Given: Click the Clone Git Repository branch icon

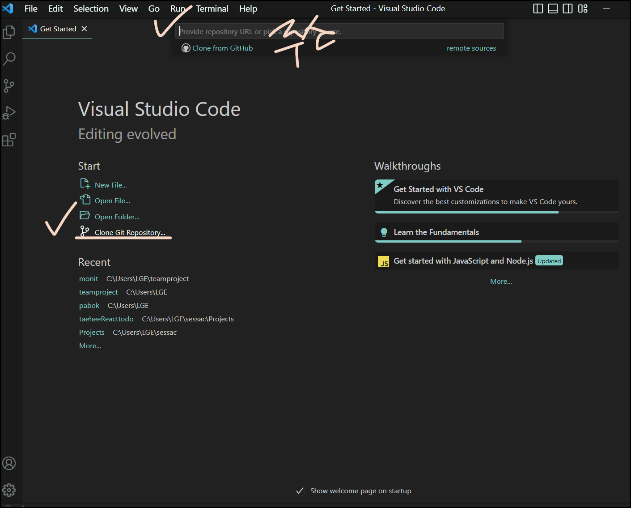Looking at the screenshot, I should click(85, 231).
